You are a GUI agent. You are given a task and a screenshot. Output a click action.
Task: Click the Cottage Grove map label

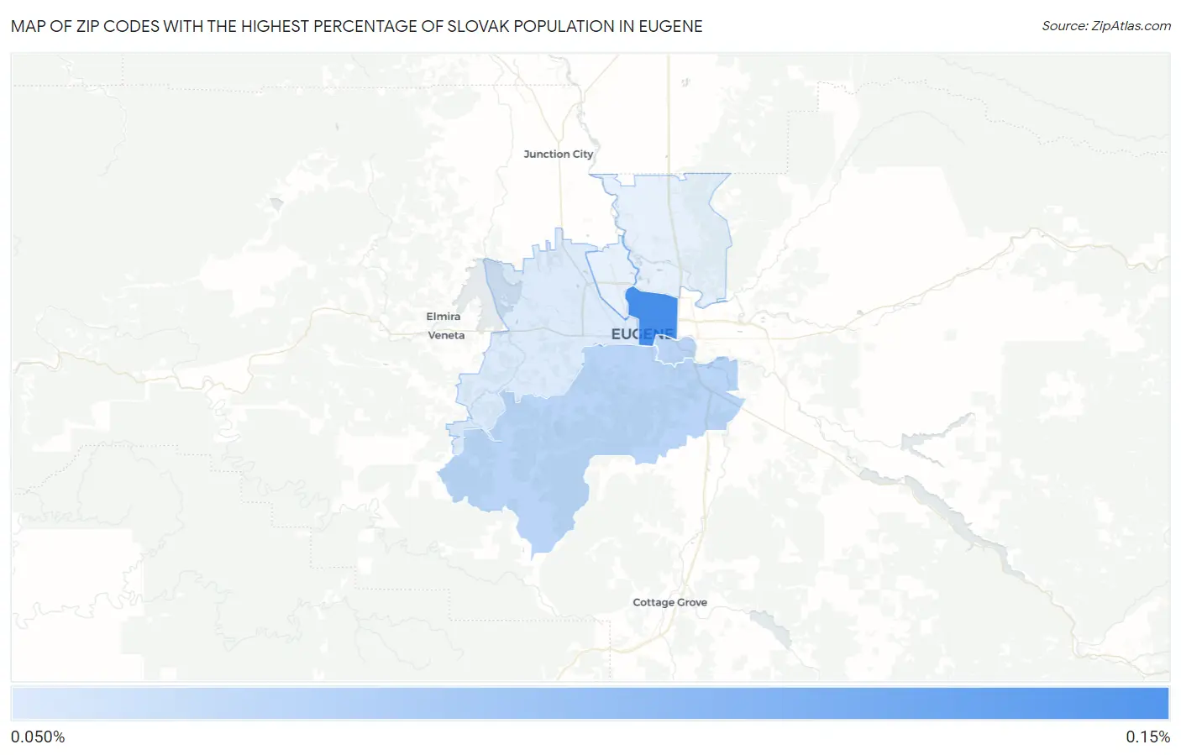pyautogui.click(x=669, y=602)
